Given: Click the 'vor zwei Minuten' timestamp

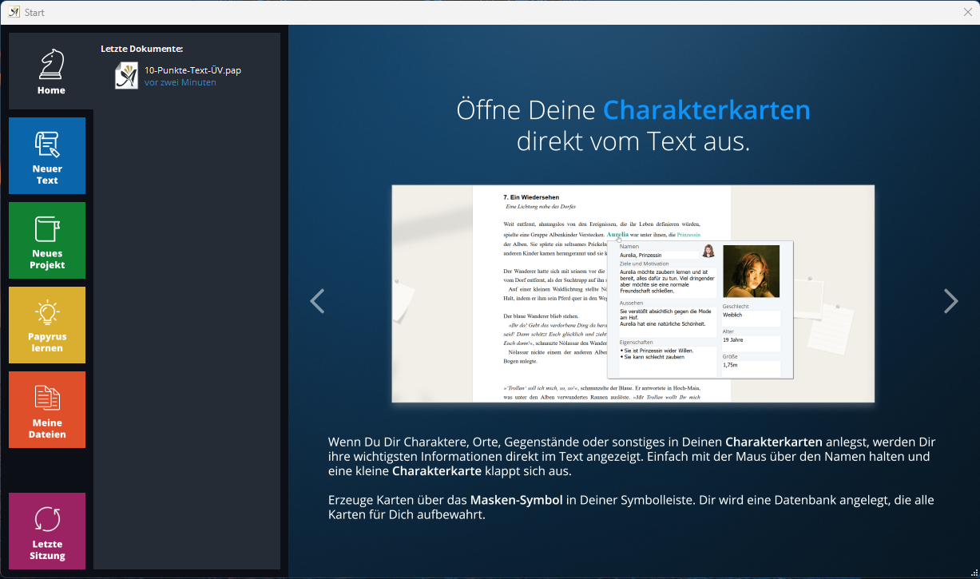Looking at the screenshot, I should [181, 82].
